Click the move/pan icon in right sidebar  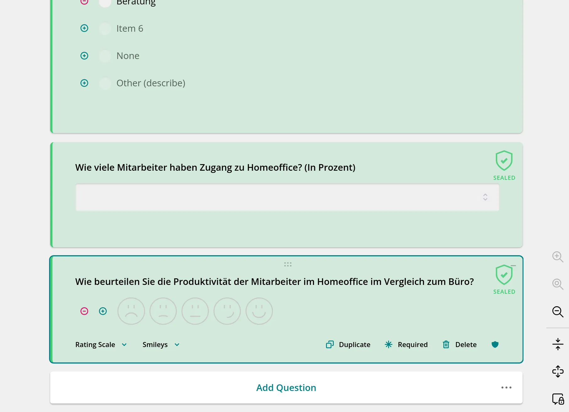(x=558, y=372)
